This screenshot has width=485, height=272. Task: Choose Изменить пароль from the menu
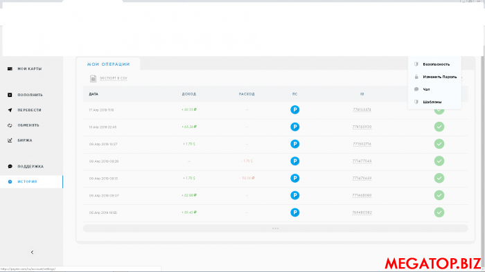pyautogui.click(x=439, y=77)
